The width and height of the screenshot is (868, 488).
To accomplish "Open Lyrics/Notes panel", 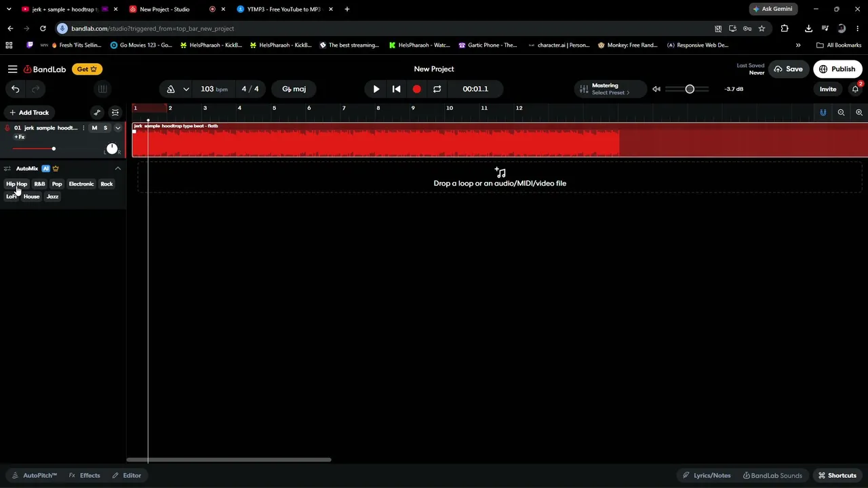I will point(707,475).
